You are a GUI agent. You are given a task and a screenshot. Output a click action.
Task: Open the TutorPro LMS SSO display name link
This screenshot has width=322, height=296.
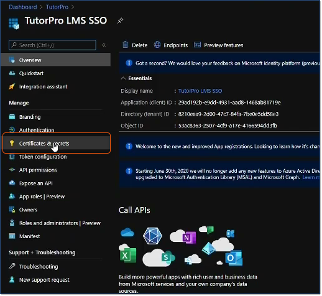click(200, 91)
